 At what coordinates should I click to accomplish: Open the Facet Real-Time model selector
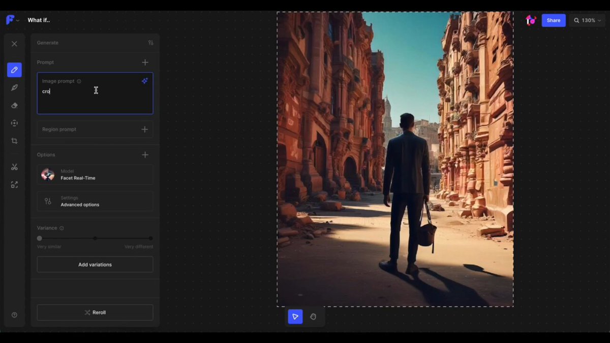click(x=95, y=175)
